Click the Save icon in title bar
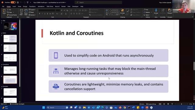This screenshot has height=110, width=195. pos(18,2)
